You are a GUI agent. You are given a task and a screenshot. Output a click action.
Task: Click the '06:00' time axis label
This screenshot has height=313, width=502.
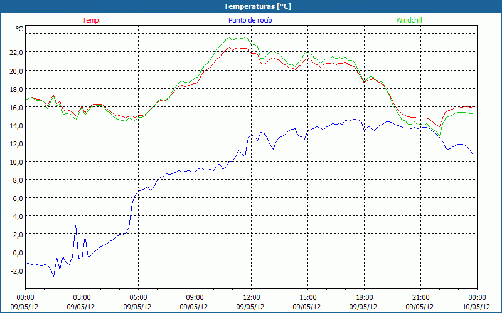(x=138, y=298)
